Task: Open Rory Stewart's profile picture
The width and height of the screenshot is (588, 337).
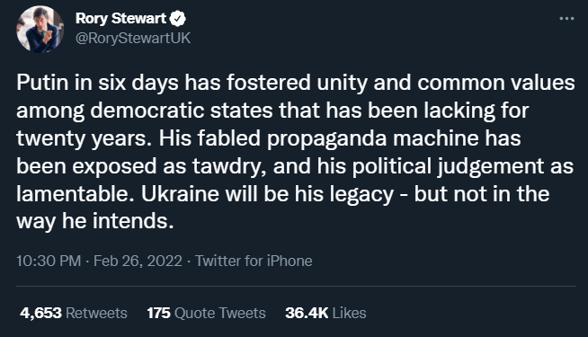Action: [x=40, y=29]
